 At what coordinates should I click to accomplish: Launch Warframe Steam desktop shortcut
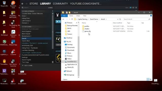coord(13,34)
